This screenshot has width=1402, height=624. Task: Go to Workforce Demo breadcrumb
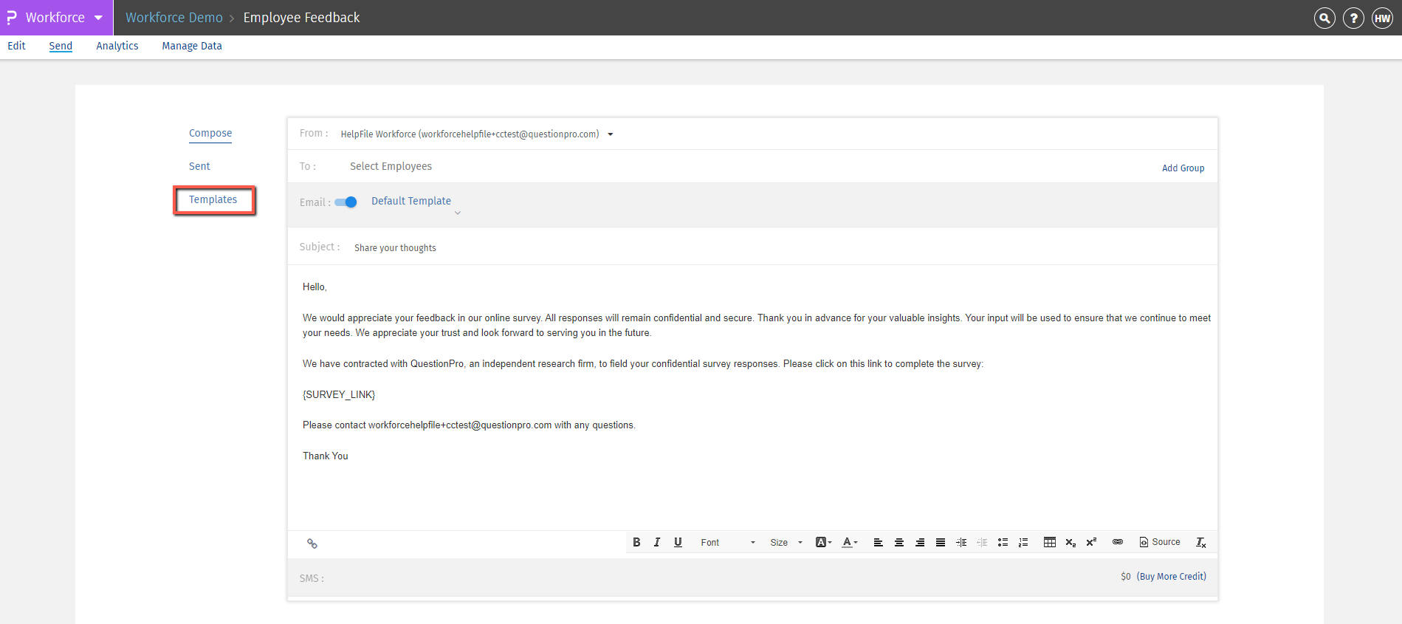174,18
